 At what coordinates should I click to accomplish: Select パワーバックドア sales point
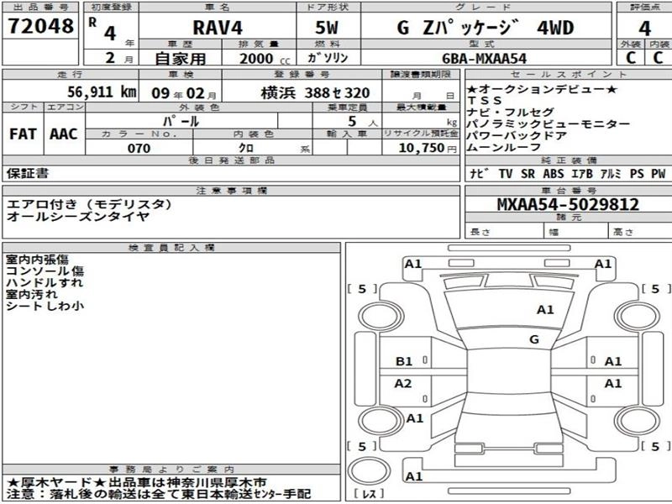pyautogui.click(x=517, y=135)
